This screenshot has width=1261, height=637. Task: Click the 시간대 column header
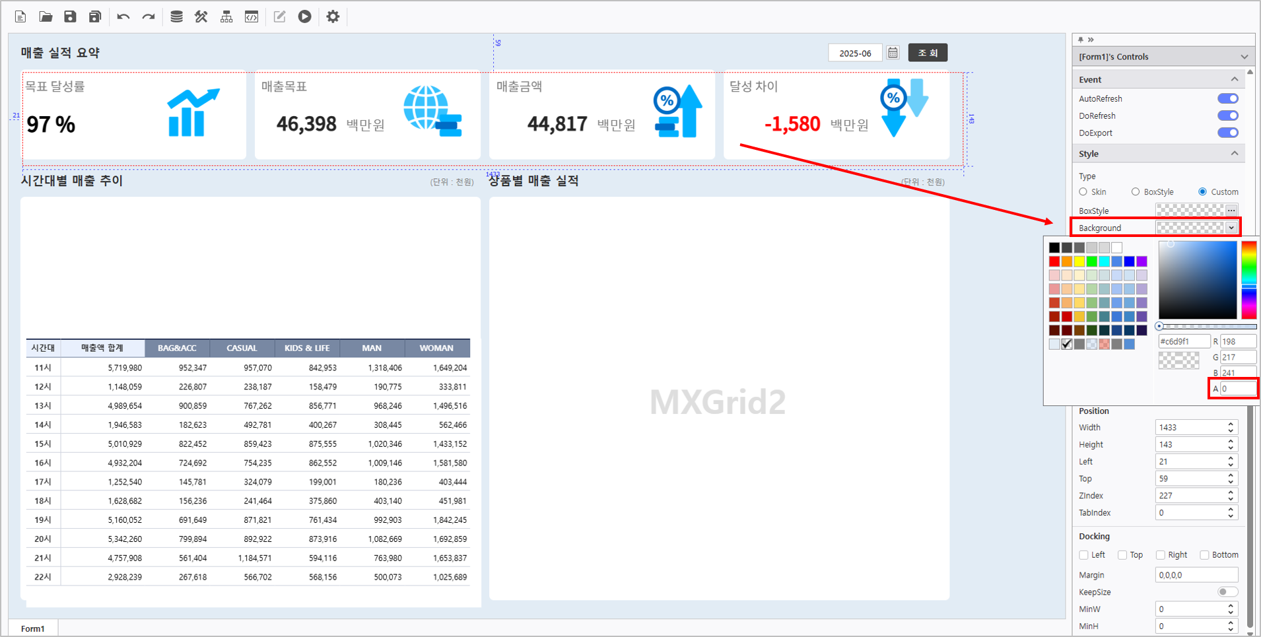pyautogui.click(x=44, y=348)
